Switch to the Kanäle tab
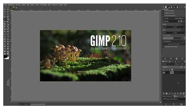 [171, 62]
